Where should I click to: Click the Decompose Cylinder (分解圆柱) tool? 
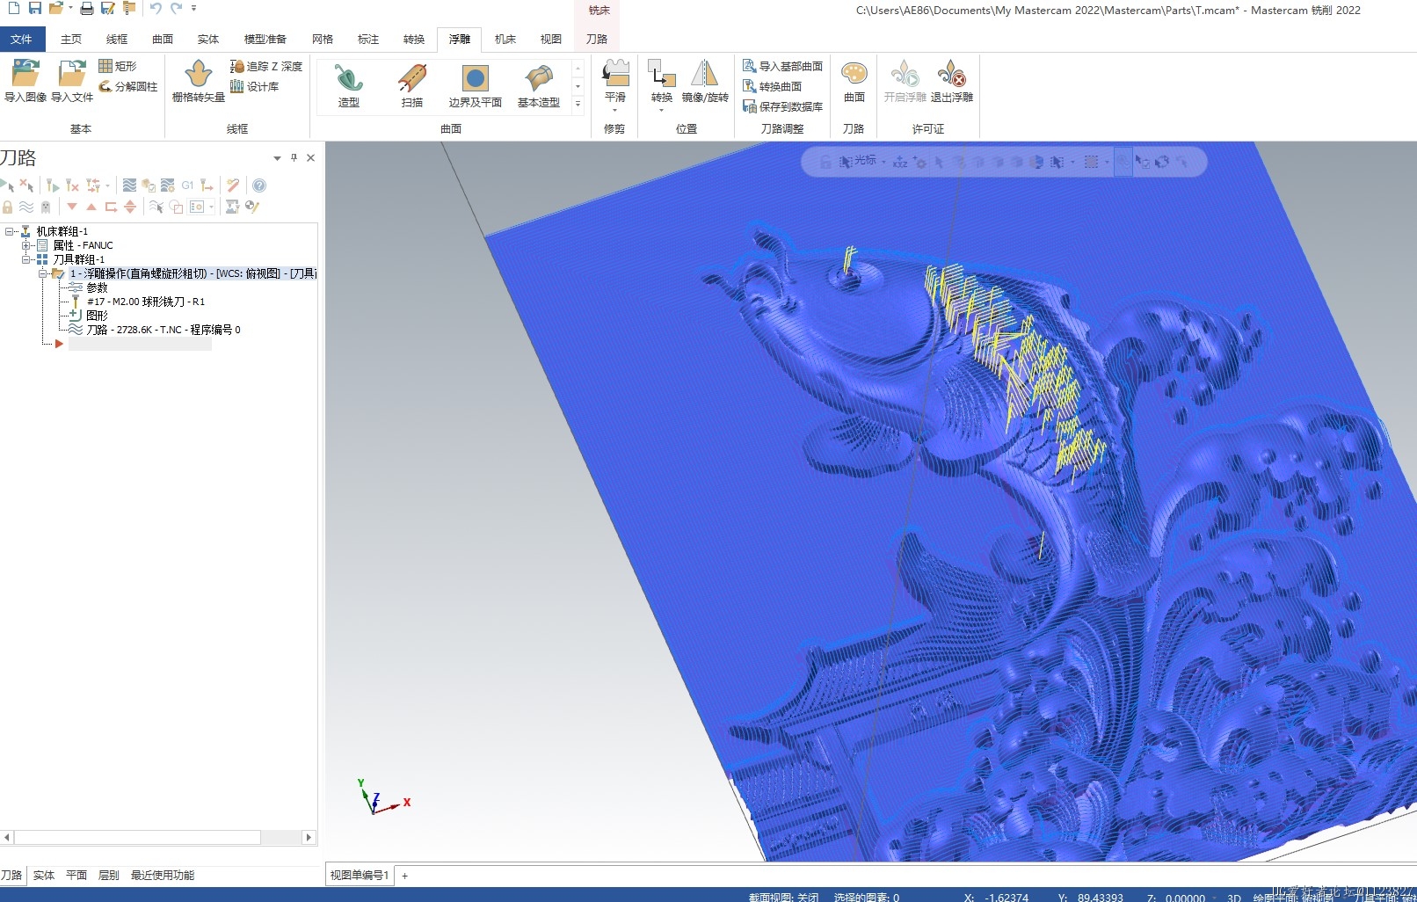point(127,86)
